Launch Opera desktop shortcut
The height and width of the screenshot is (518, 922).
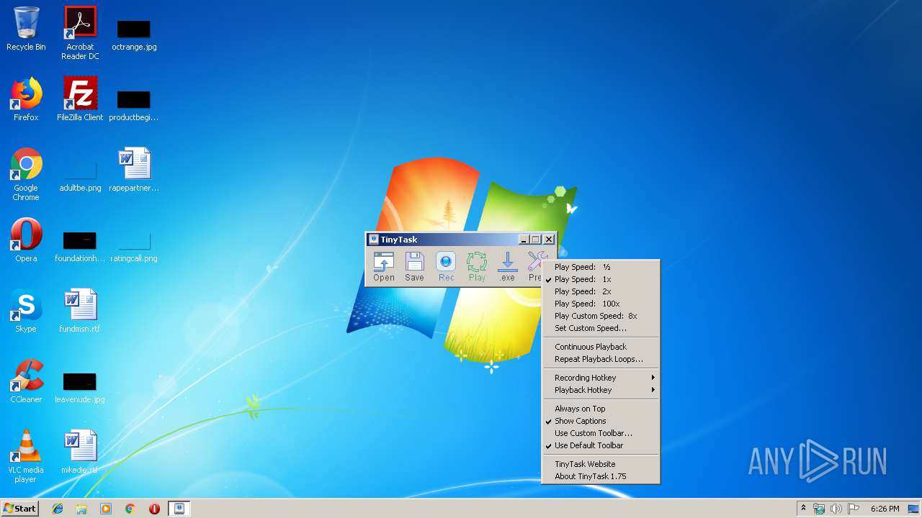pyautogui.click(x=26, y=240)
